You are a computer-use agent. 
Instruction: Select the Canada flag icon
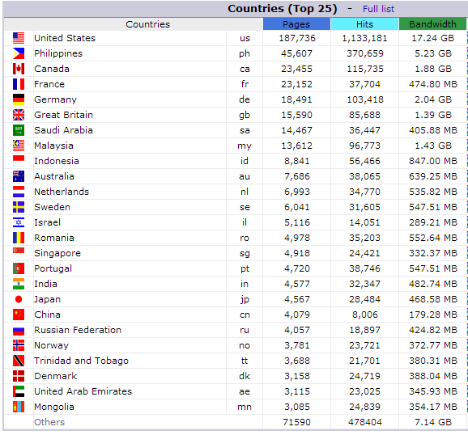(19, 69)
